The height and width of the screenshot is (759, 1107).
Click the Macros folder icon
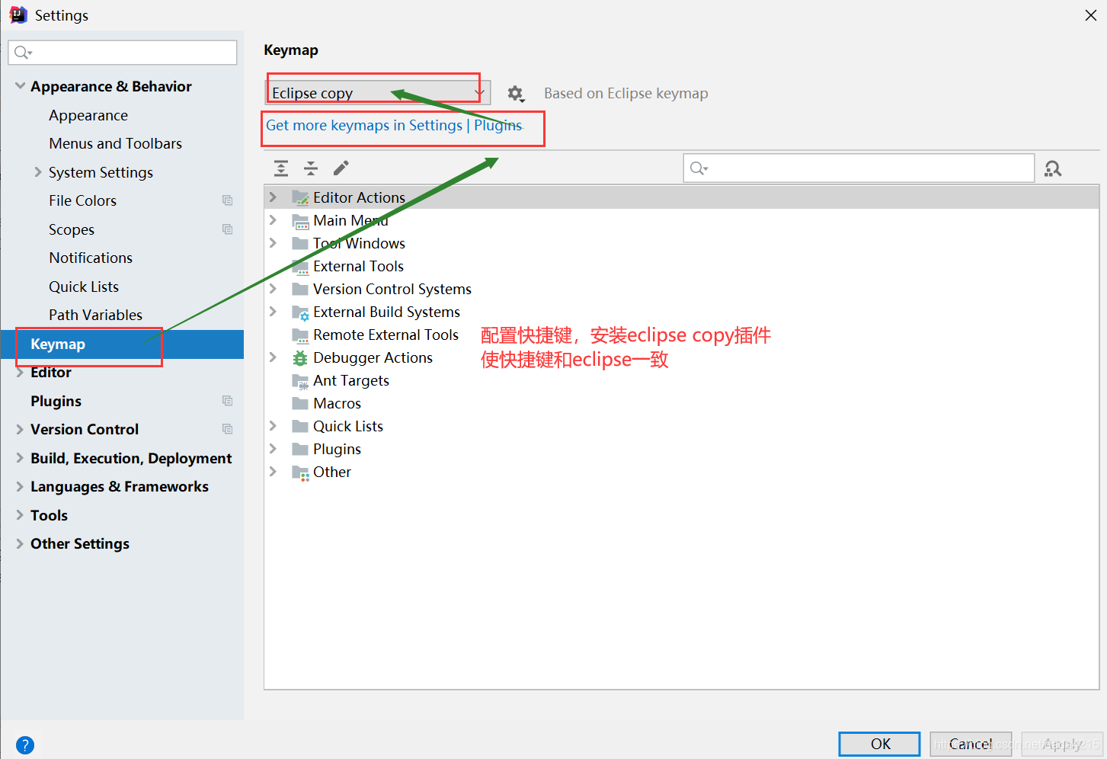click(x=300, y=403)
